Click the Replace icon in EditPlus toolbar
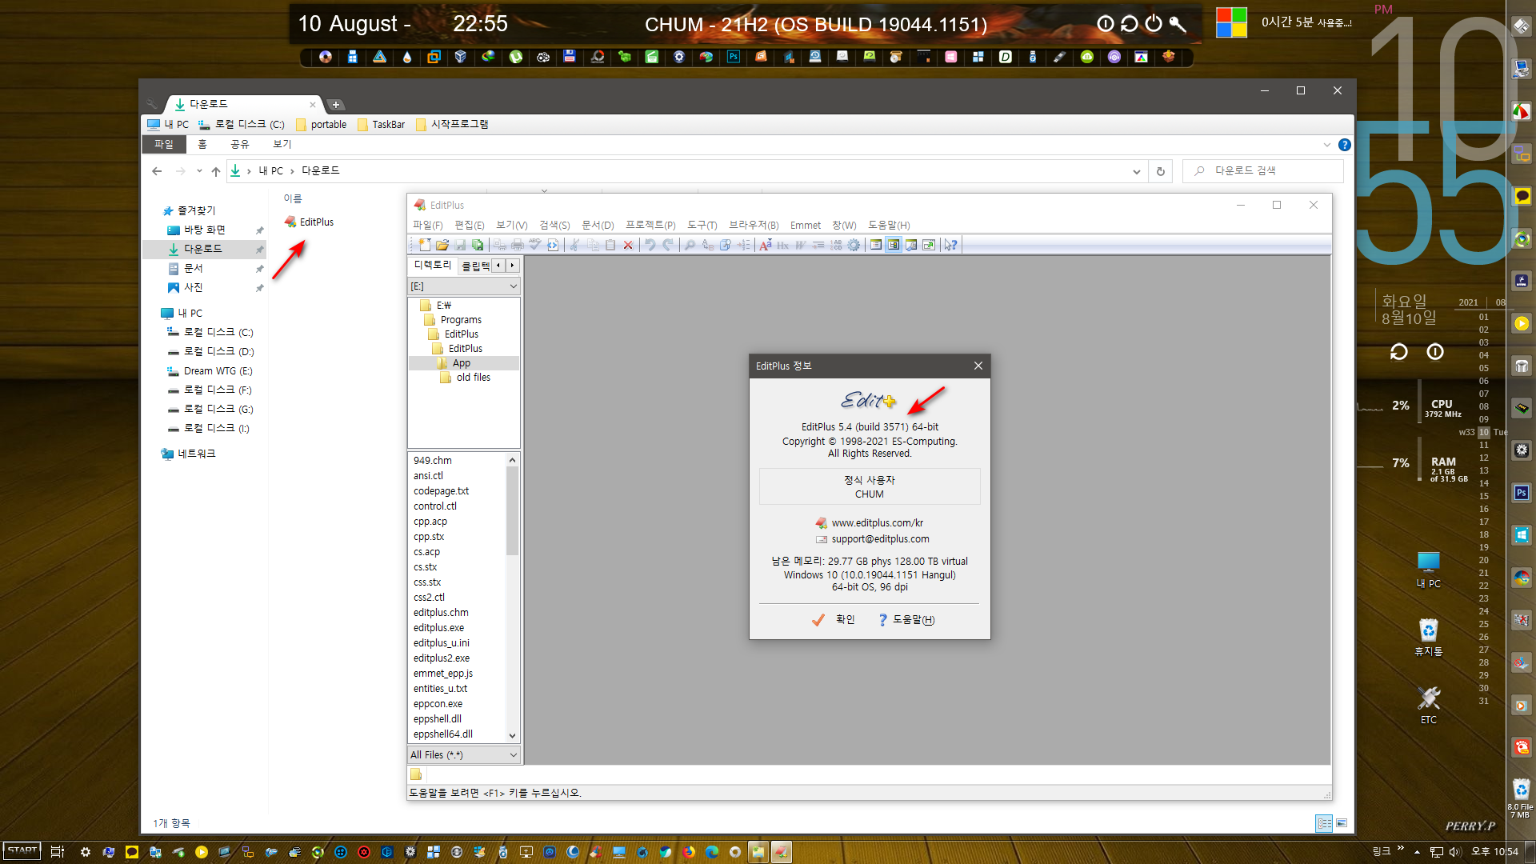Screen dimensions: 1536x864 click(707, 245)
